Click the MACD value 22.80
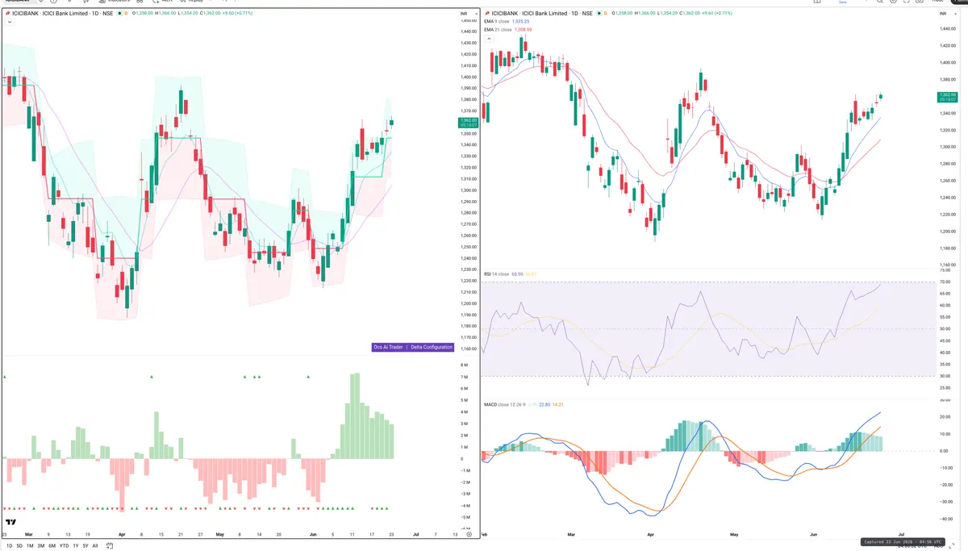 [x=544, y=404]
